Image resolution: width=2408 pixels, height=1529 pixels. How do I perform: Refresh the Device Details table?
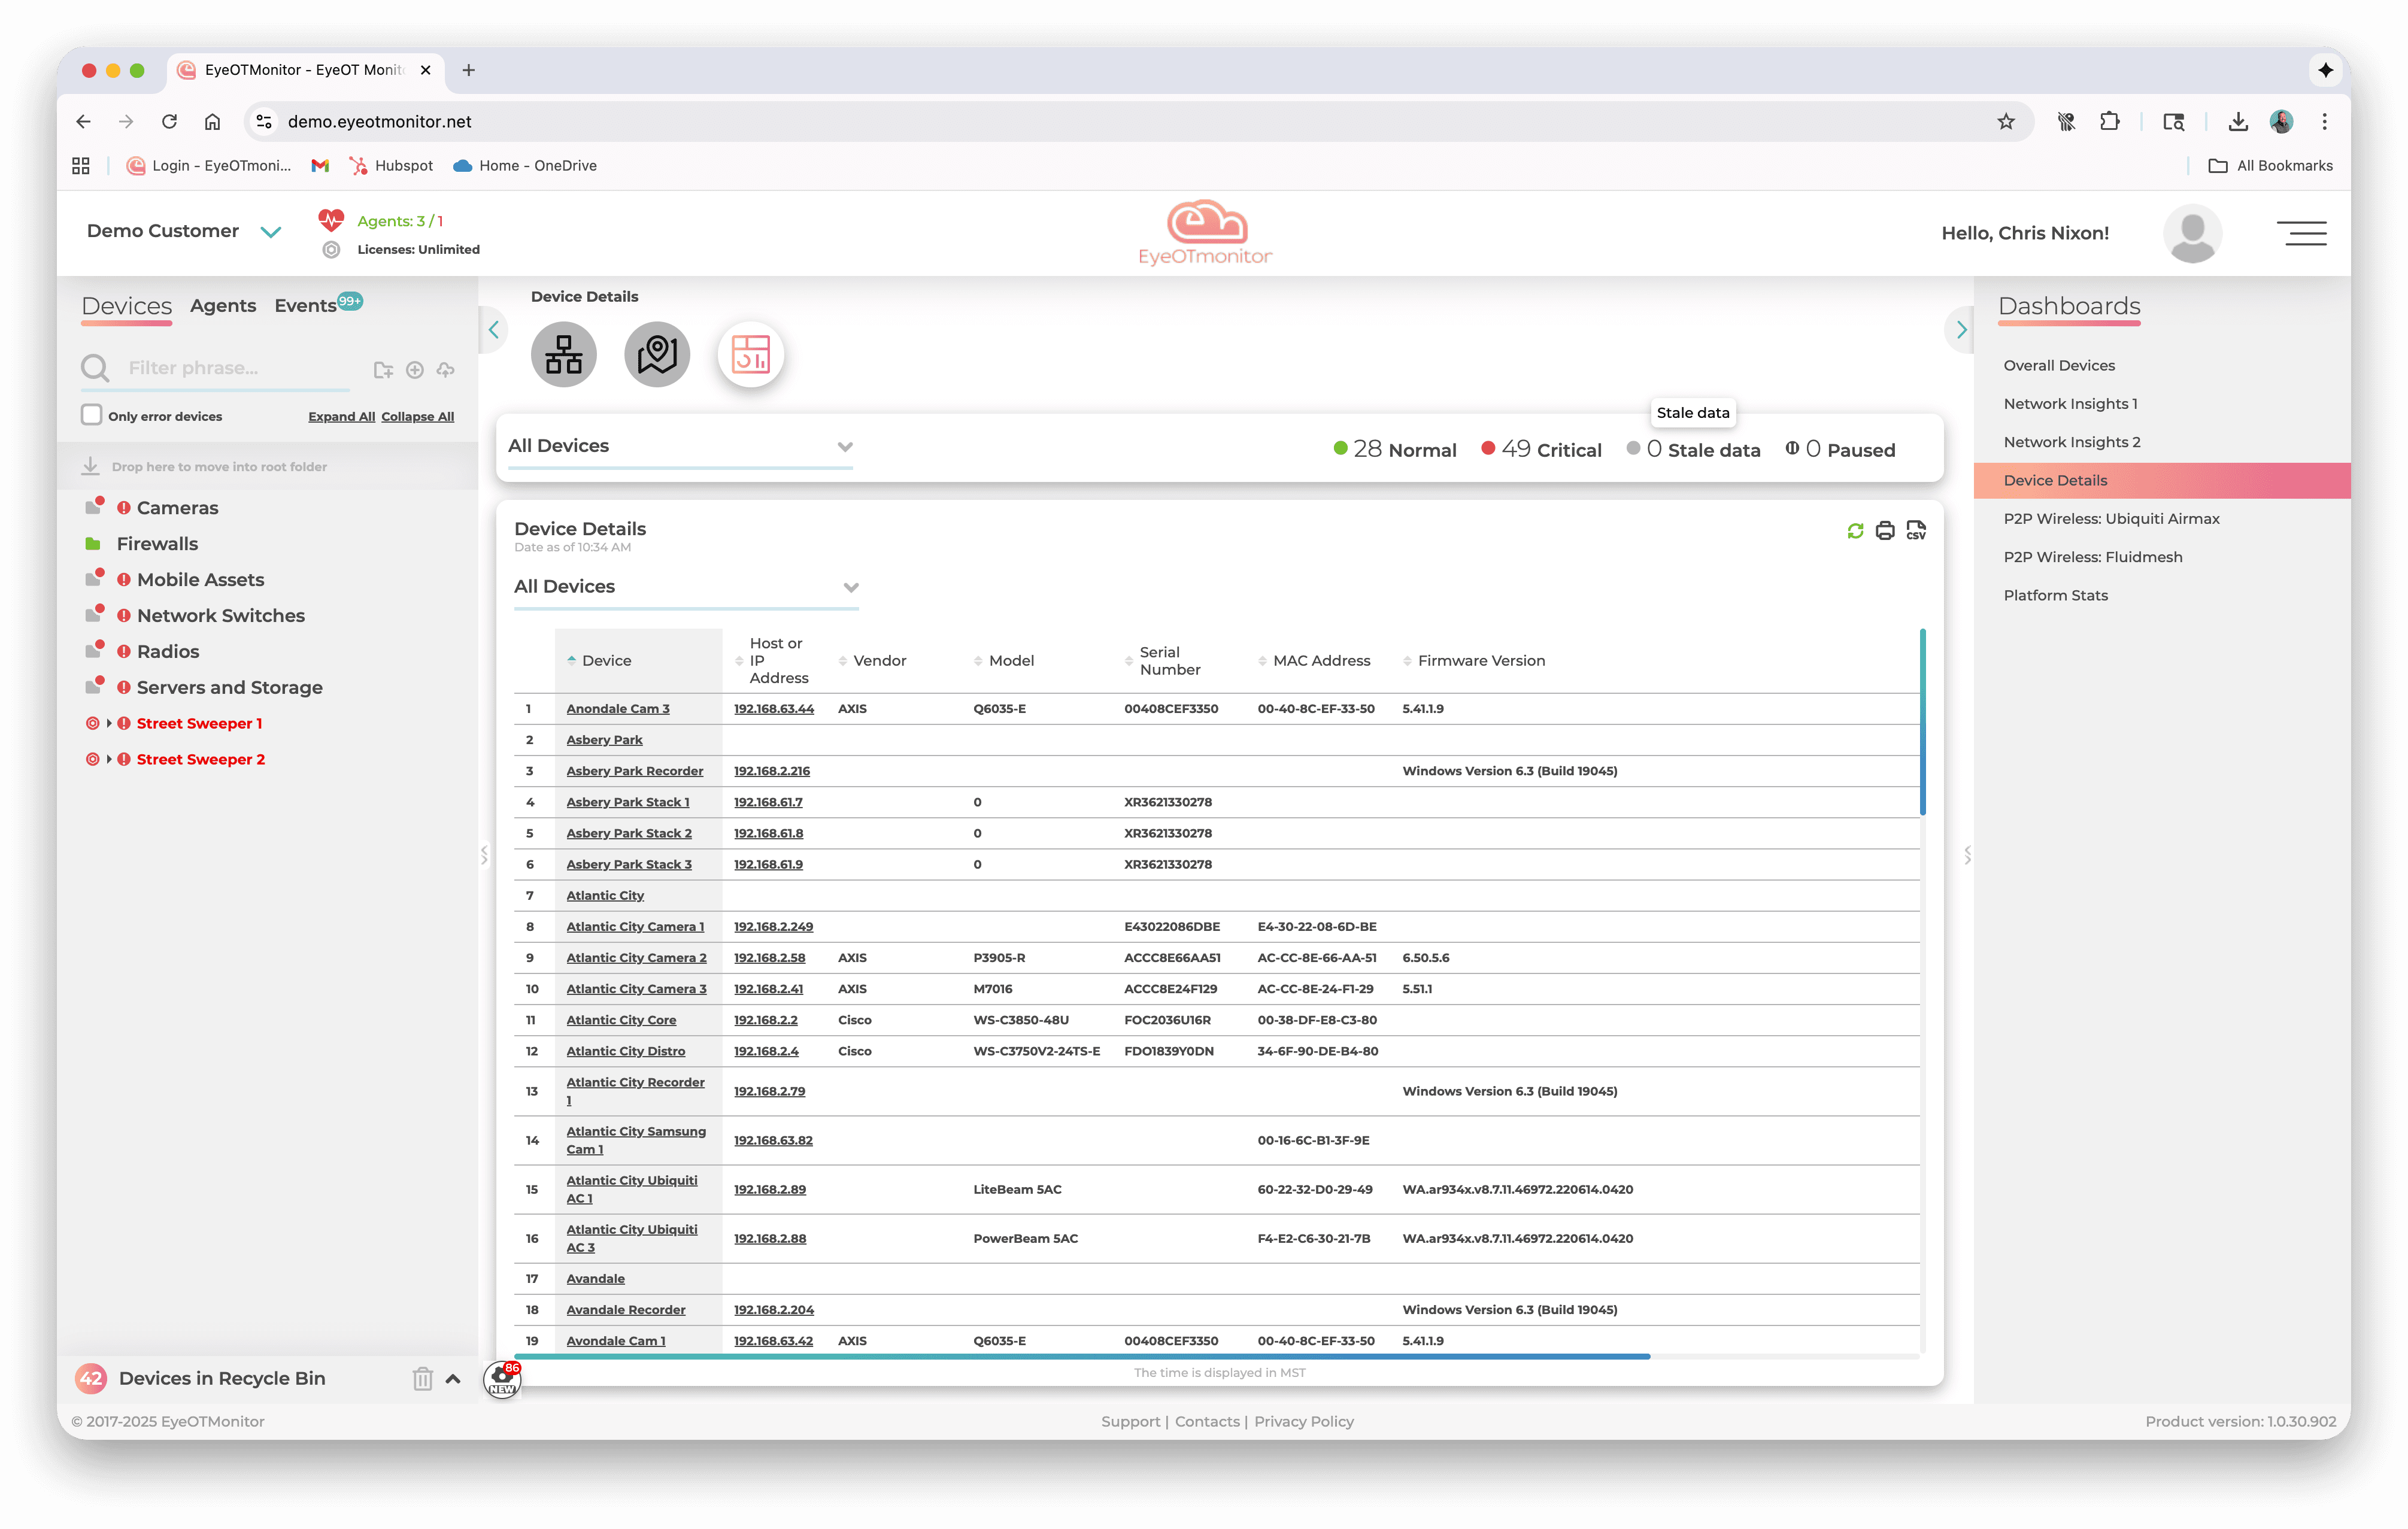pos(1855,531)
